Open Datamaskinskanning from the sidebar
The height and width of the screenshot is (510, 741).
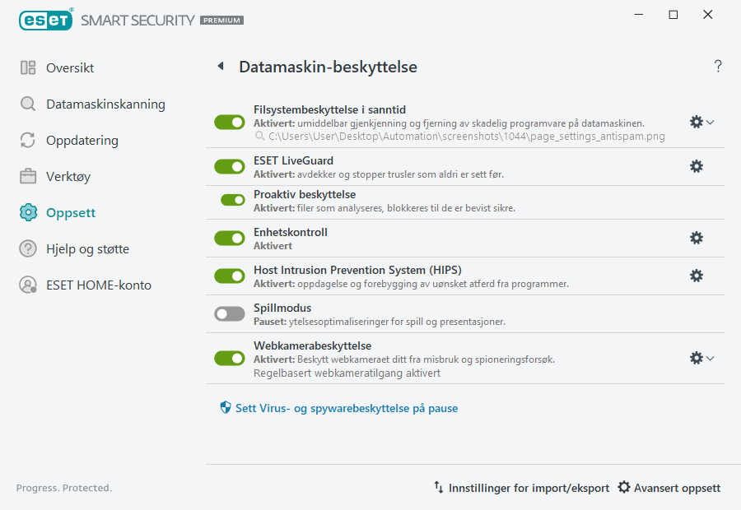tap(105, 104)
